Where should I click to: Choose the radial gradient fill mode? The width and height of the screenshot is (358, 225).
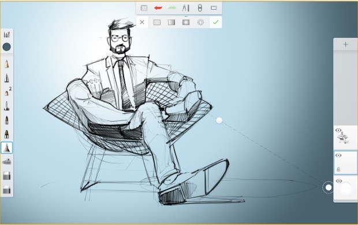click(x=186, y=22)
